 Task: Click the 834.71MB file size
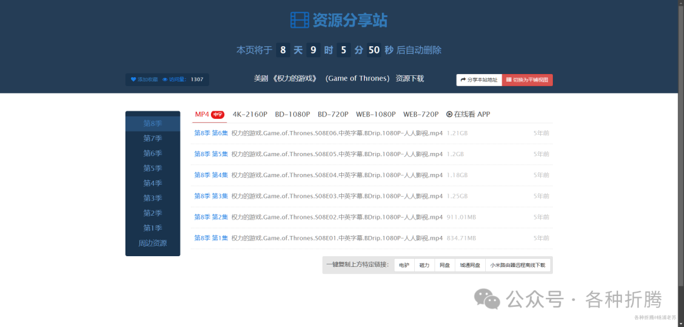point(462,238)
